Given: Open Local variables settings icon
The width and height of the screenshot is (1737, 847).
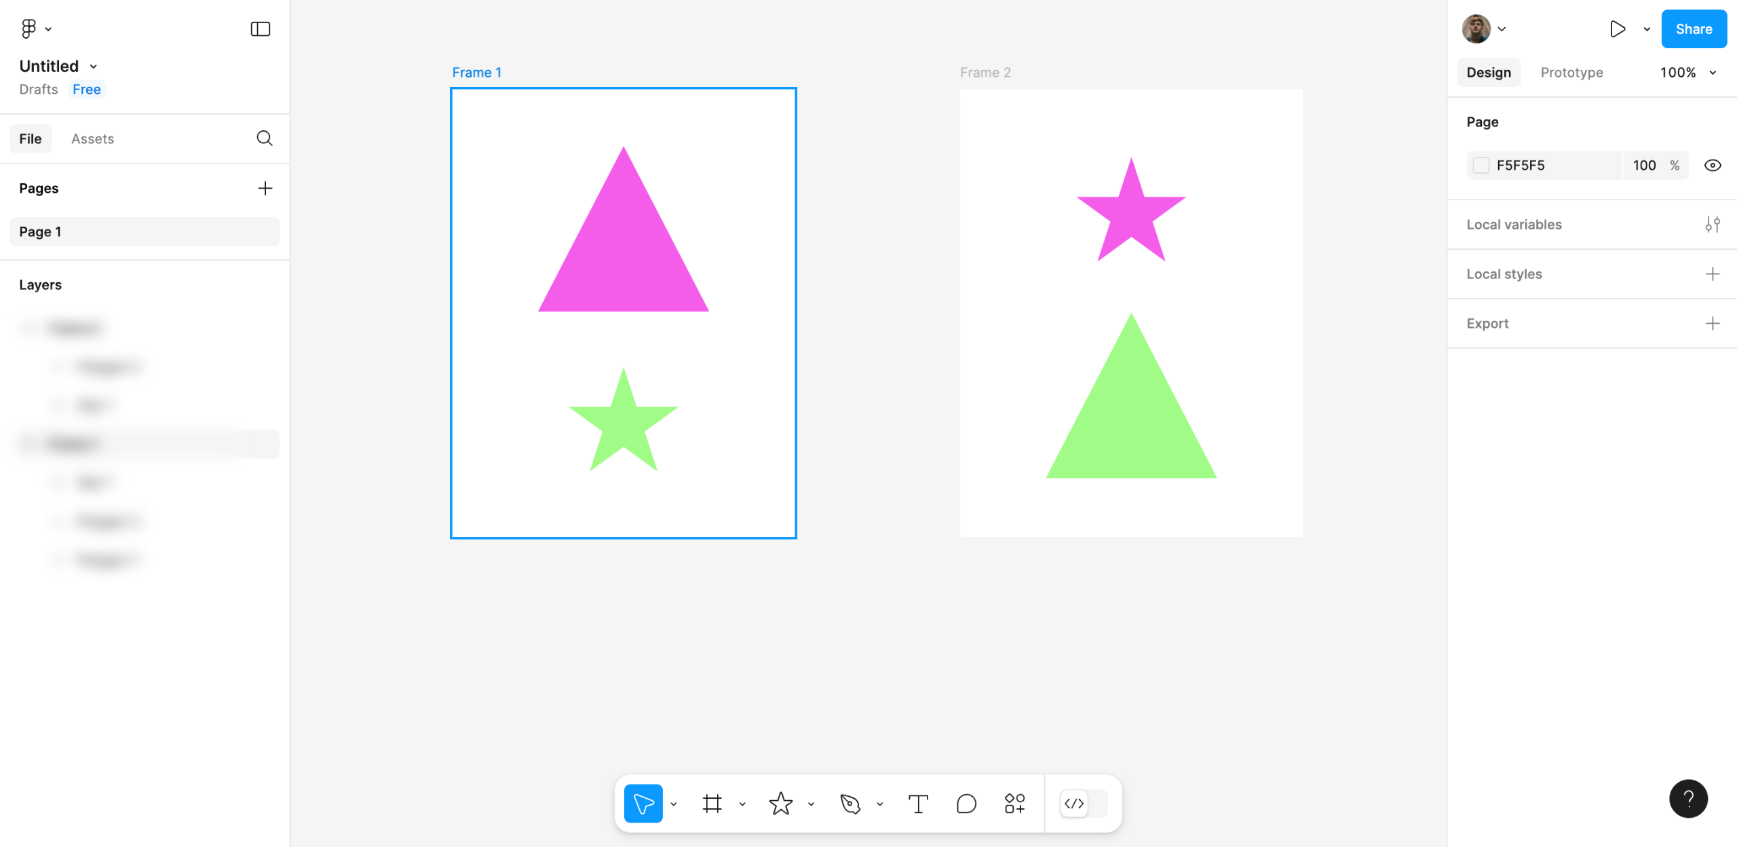Looking at the screenshot, I should tap(1713, 225).
